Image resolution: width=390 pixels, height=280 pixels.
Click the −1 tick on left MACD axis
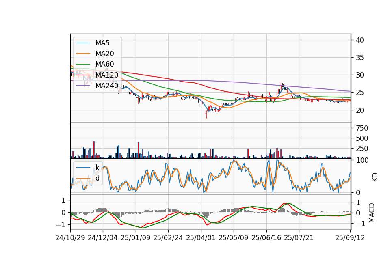[61, 224]
